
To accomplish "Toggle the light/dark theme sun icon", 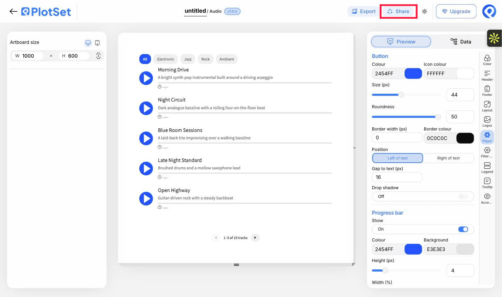I will tap(425, 11).
